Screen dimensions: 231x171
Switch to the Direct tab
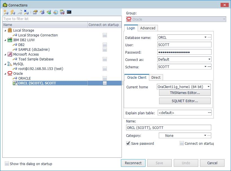tap(156, 78)
